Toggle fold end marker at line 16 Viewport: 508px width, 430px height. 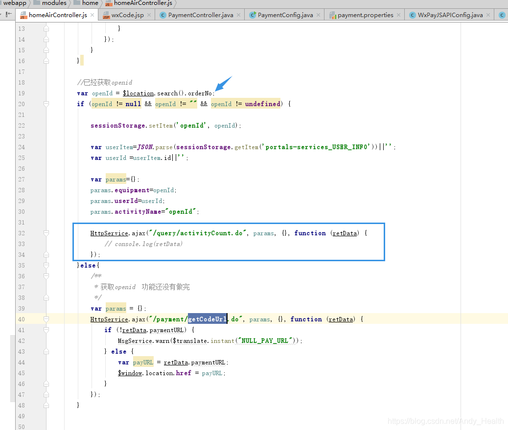46,61
